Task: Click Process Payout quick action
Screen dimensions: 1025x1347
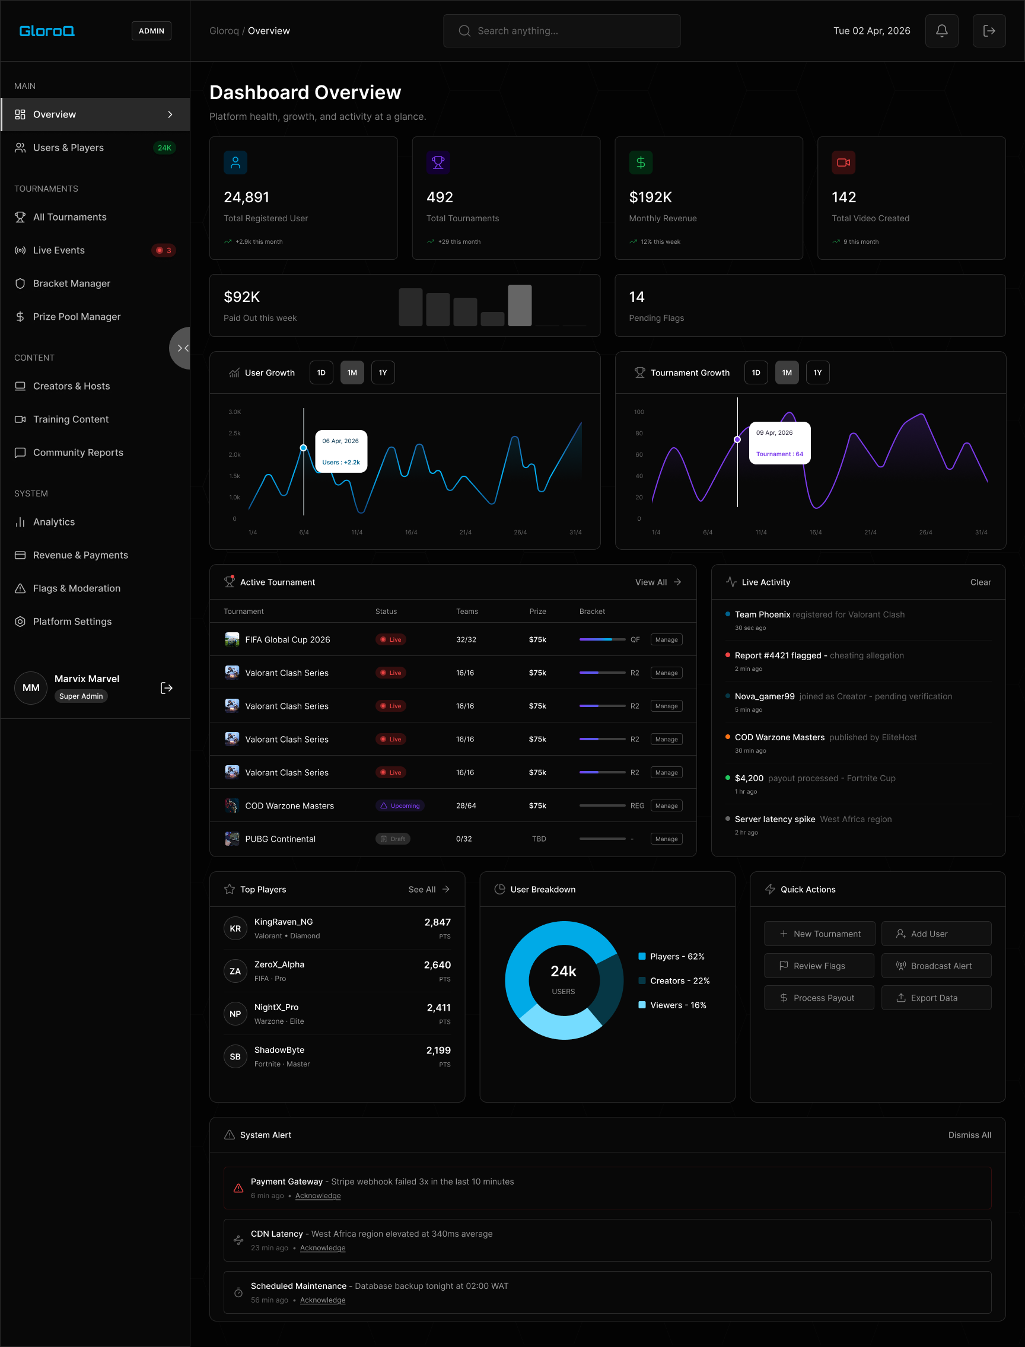Action: pyautogui.click(x=819, y=998)
